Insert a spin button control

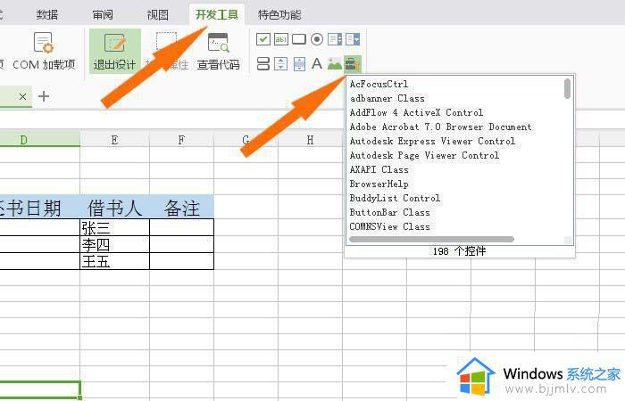(x=281, y=63)
